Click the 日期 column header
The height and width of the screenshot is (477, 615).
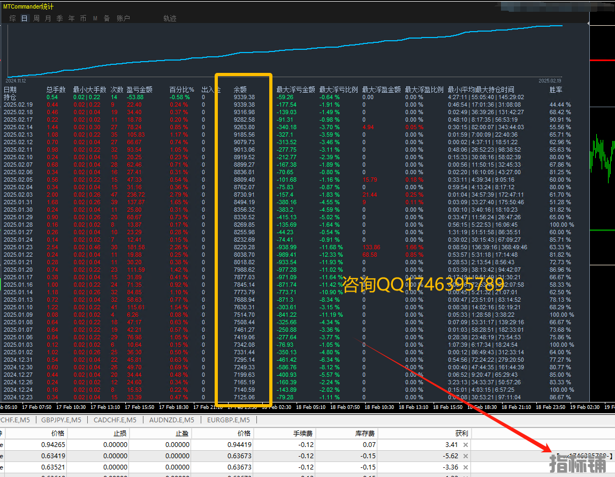(10, 90)
